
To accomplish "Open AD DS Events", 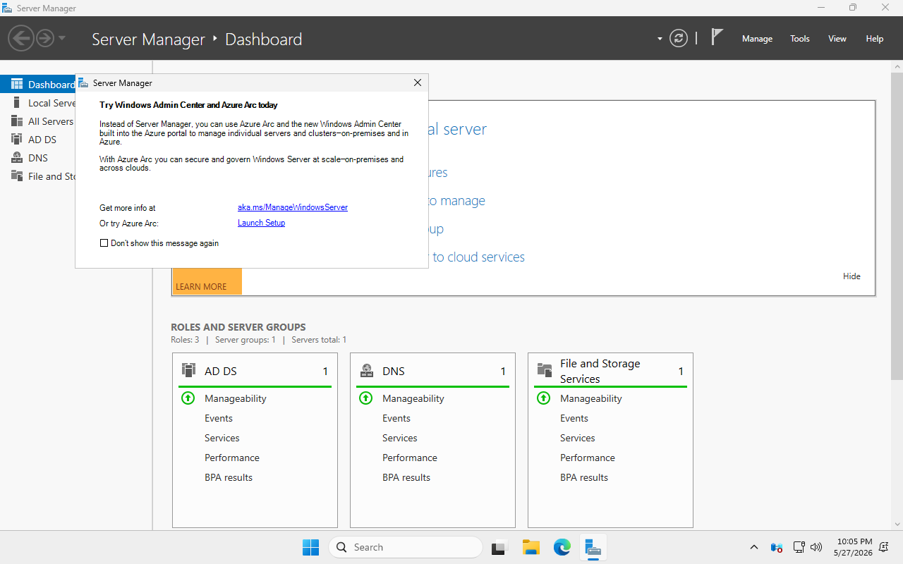I will pos(219,418).
